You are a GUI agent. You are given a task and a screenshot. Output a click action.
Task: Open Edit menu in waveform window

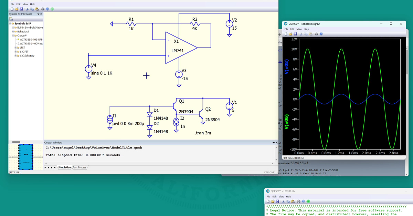tap(292, 29)
